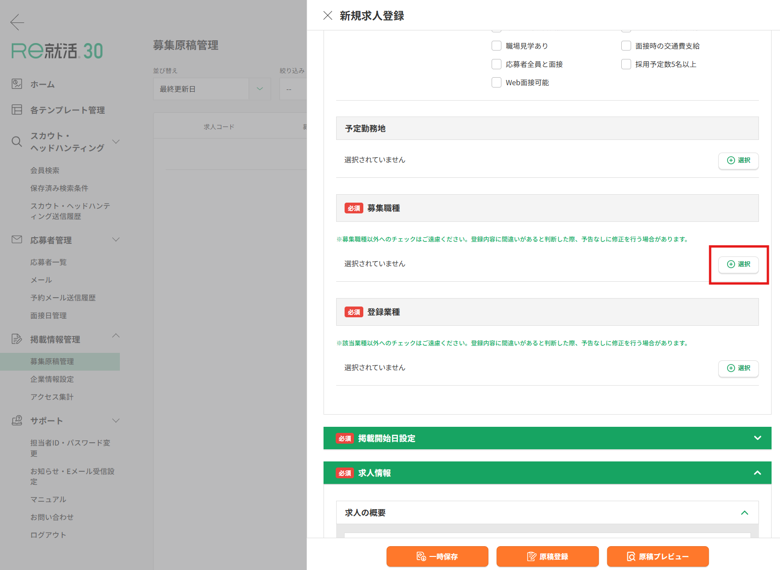The image size is (780, 570).
Task: Go to 応募者一覧
Action: point(49,262)
